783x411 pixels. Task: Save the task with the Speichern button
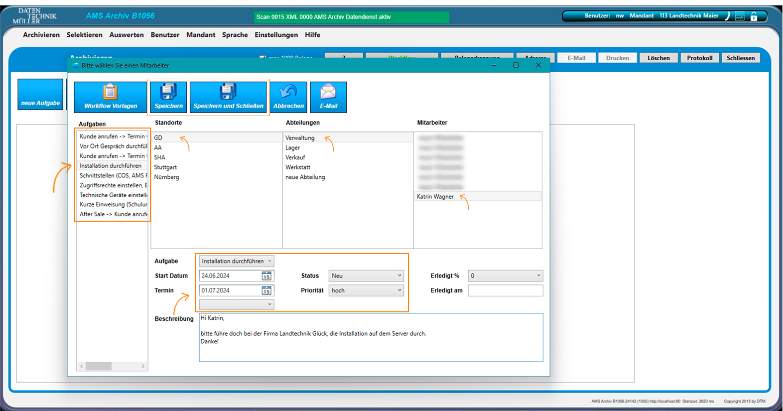click(168, 97)
